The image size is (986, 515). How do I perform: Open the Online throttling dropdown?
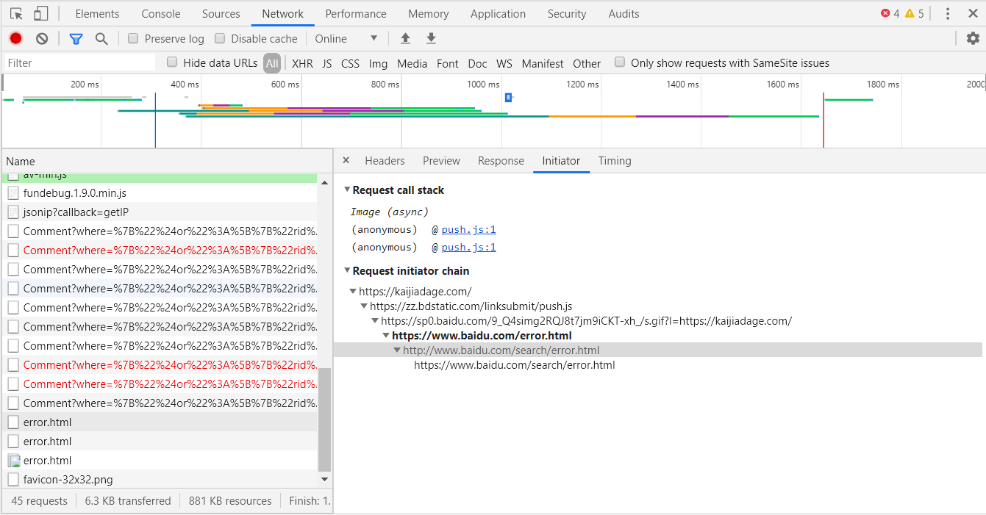click(x=347, y=38)
